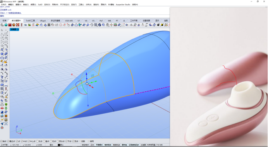Open the 工作平面 coordinate selector in status bar
Viewport: 268px width, 147px height.
tap(4, 145)
